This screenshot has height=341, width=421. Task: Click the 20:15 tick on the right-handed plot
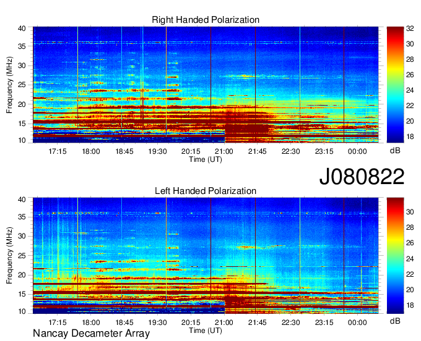pos(191,151)
